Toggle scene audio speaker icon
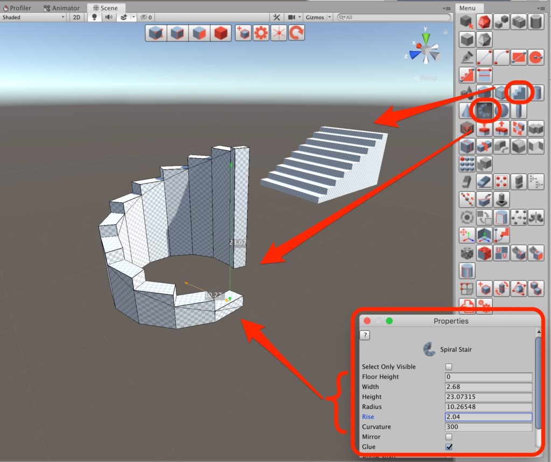551x462 pixels. pyautogui.click(x=109, y=17)
